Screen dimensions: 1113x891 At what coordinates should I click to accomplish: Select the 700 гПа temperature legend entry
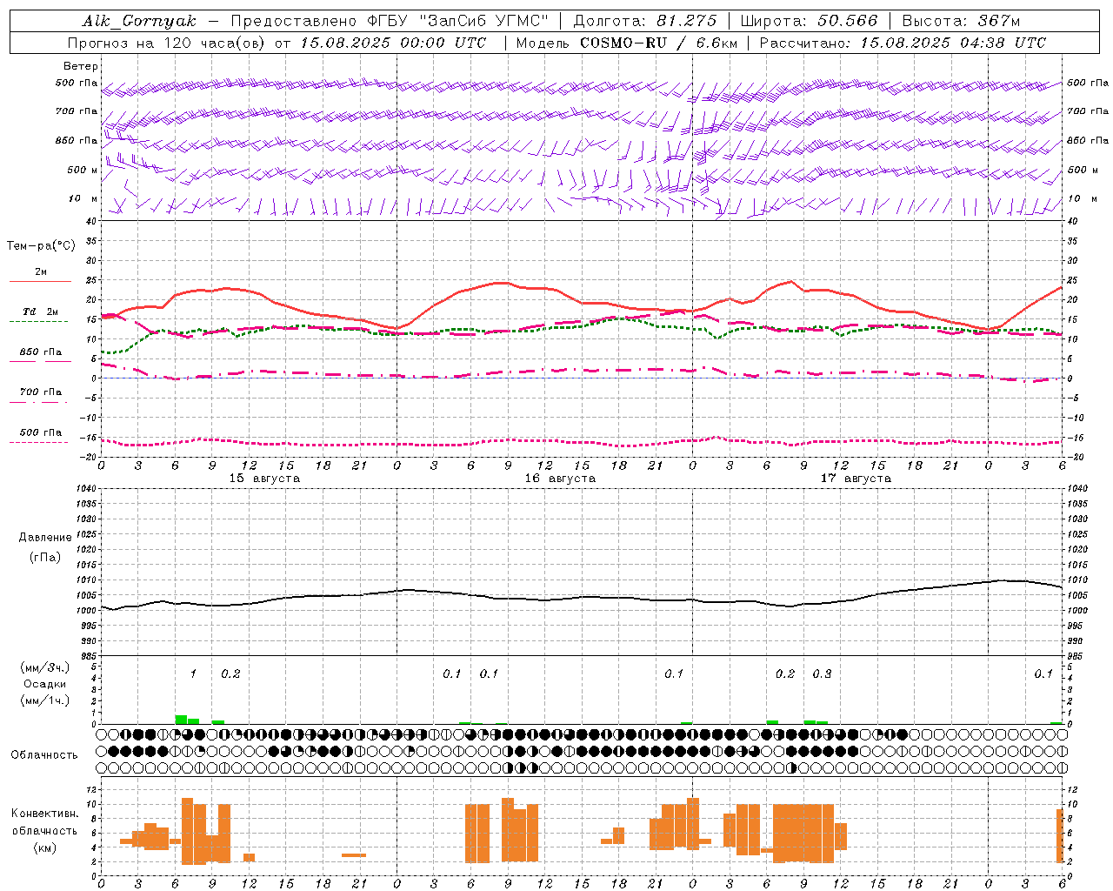[x=40, y=392]
